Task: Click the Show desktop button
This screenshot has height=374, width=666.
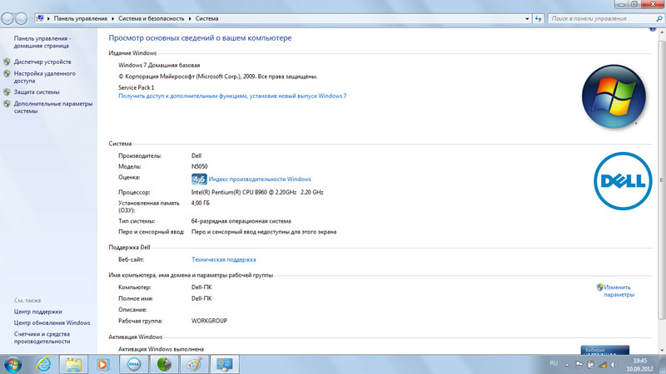Action: coord(663,365)
